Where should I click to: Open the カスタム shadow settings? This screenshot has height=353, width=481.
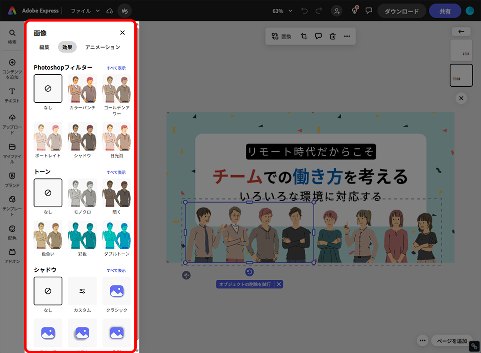pos(82,291)
